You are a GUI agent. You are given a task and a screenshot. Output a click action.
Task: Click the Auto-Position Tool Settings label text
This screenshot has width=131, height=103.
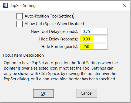coord(49,16)
